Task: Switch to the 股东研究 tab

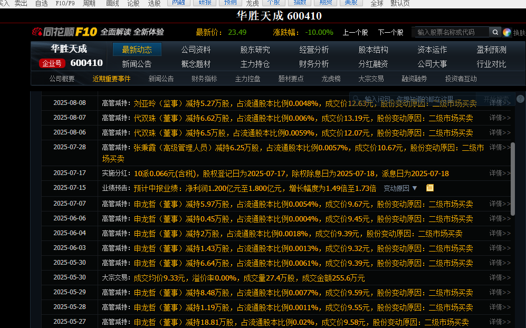Action: (x=255, y=50)
